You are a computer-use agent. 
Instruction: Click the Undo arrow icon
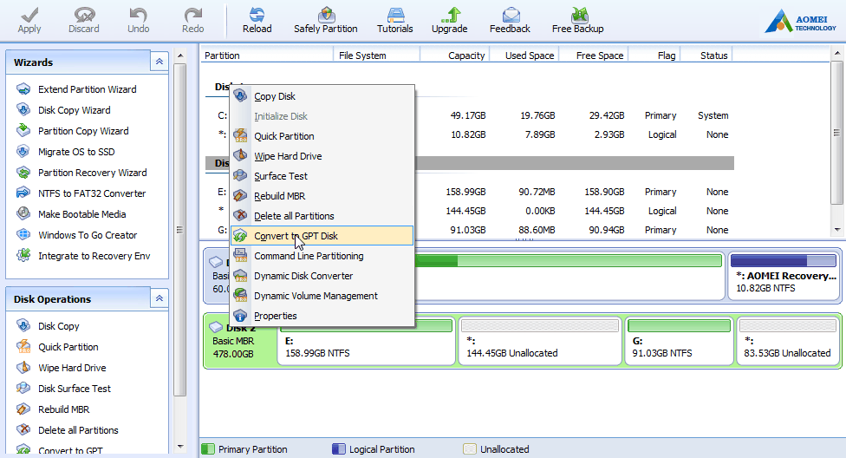[x=138, y=15]
